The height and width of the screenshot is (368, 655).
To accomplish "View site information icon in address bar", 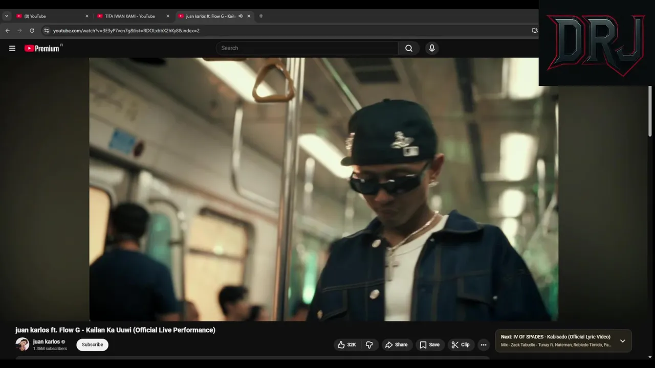I will coord(47,31).
